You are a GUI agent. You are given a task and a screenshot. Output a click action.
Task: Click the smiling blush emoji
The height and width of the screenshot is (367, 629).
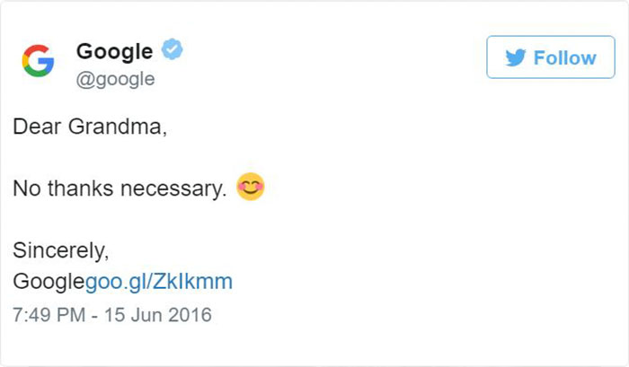(x=251, y=188)
